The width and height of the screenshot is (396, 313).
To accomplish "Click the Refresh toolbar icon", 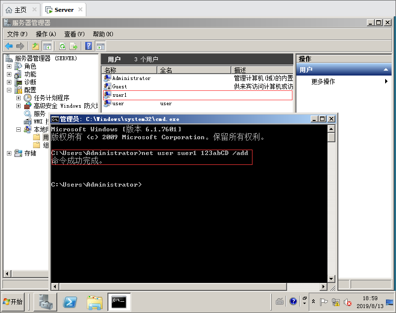I will (62, 46).
